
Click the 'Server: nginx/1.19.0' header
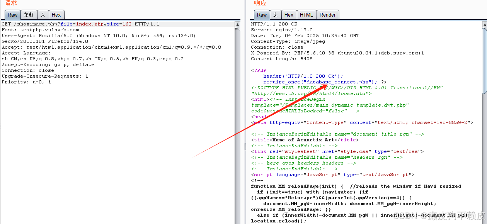point(282,30)
